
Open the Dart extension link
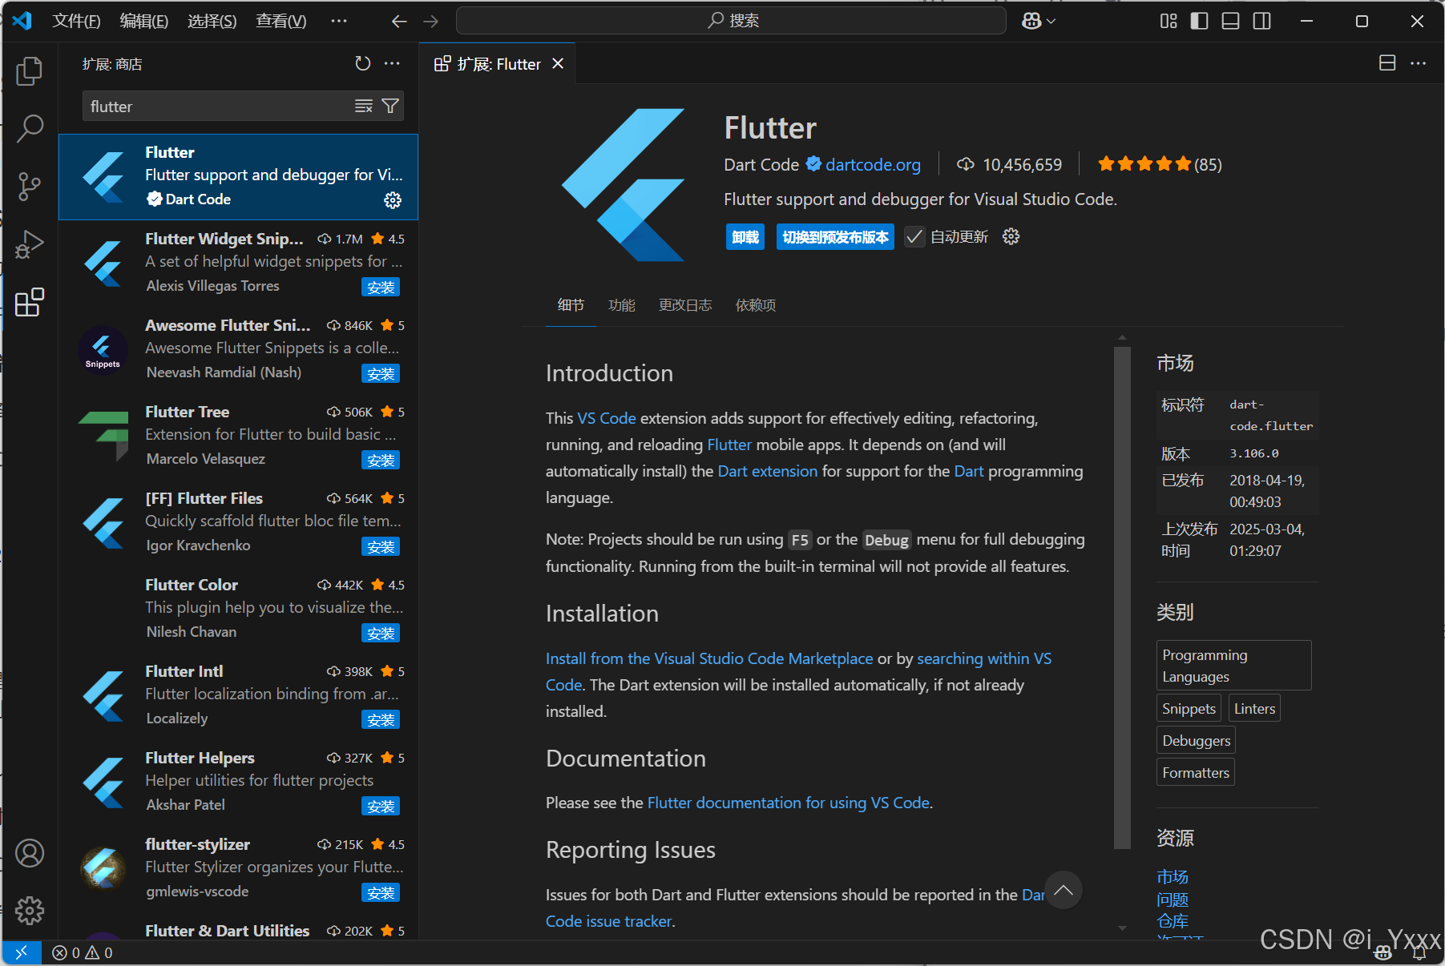[x=767, y=471]
